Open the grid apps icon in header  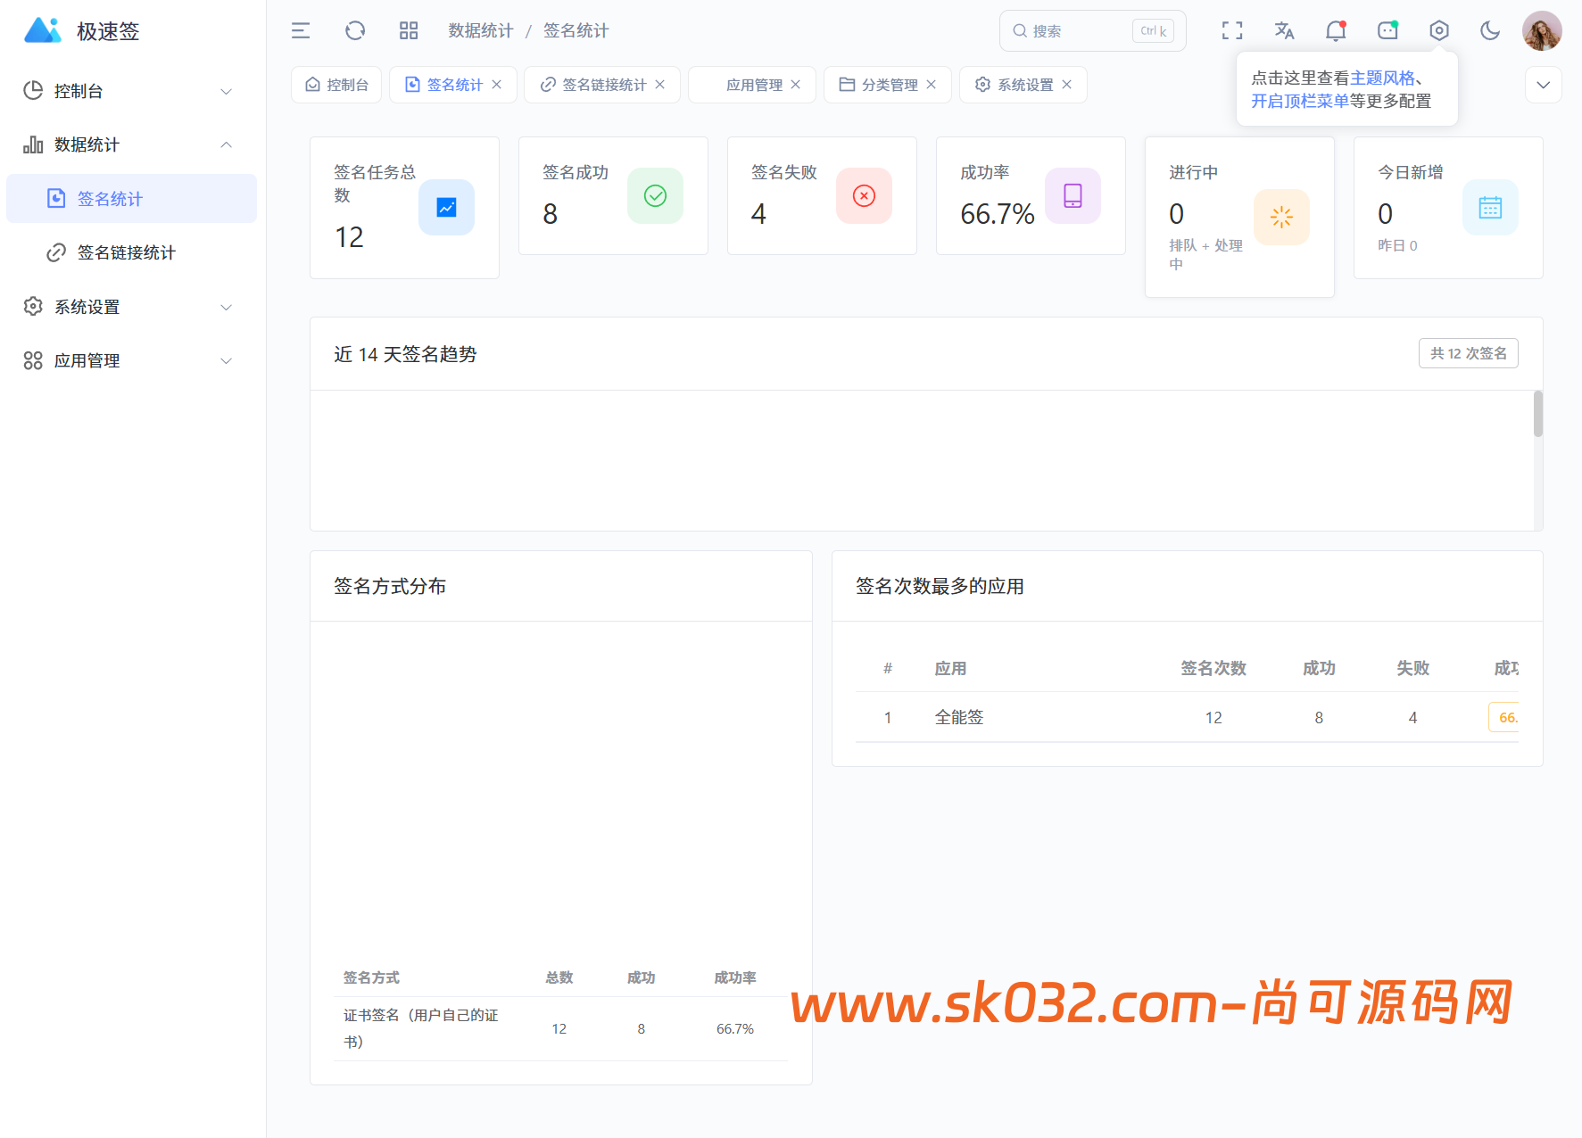point(409,31)
